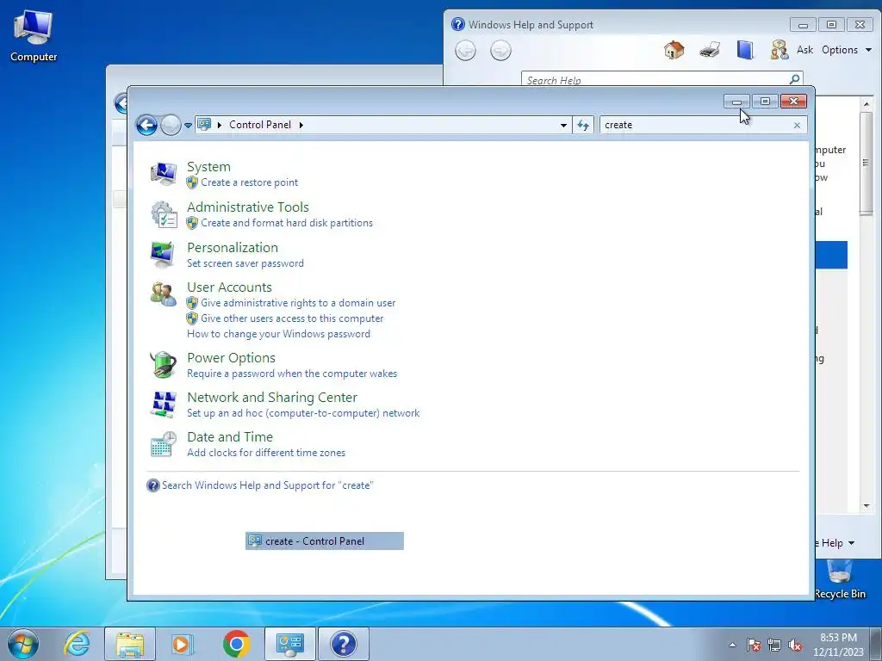Launch Windows Media Player from taskbar
This screenshot has height=661, width=882.
coord(182,644)
